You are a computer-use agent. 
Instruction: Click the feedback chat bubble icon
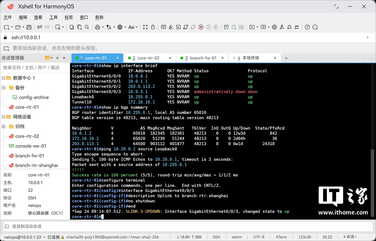click(315, 27)
